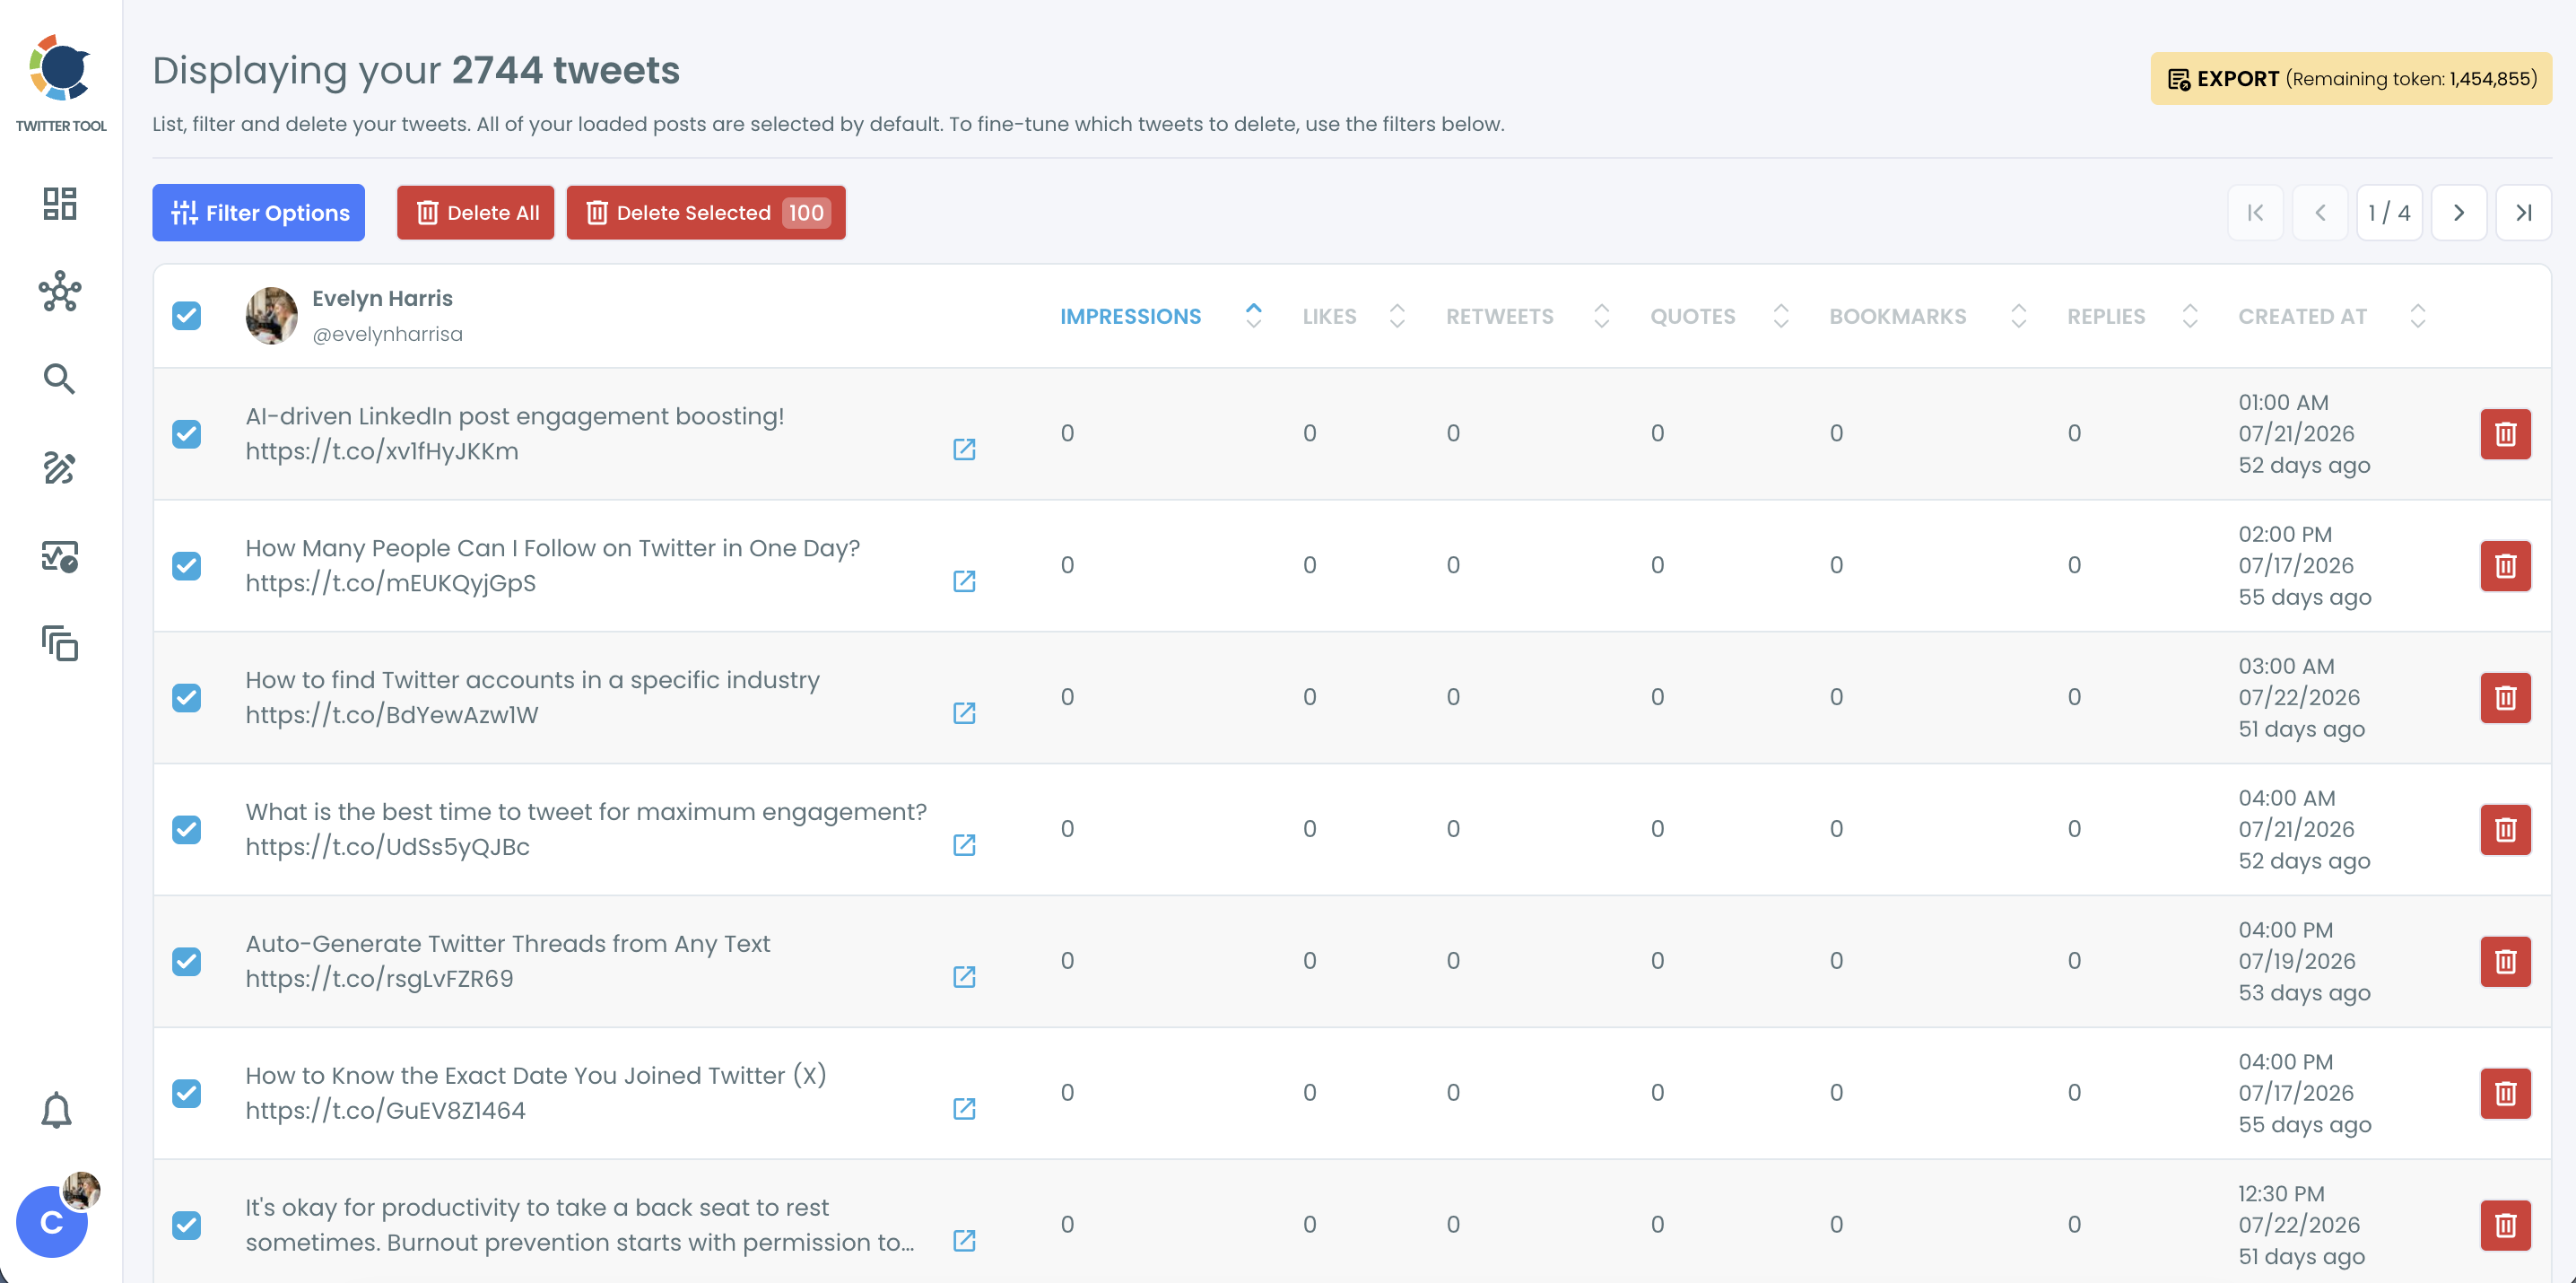Sort by Impressions using its arrows
Image resolution: width=2576 pixels, height=1283 pixels.
tap(1253, 316)
